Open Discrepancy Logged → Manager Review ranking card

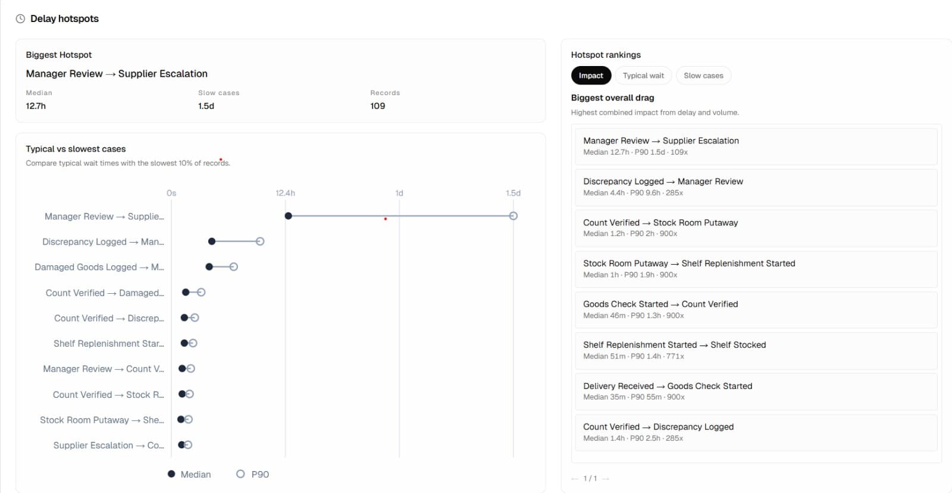click(756, 187)
